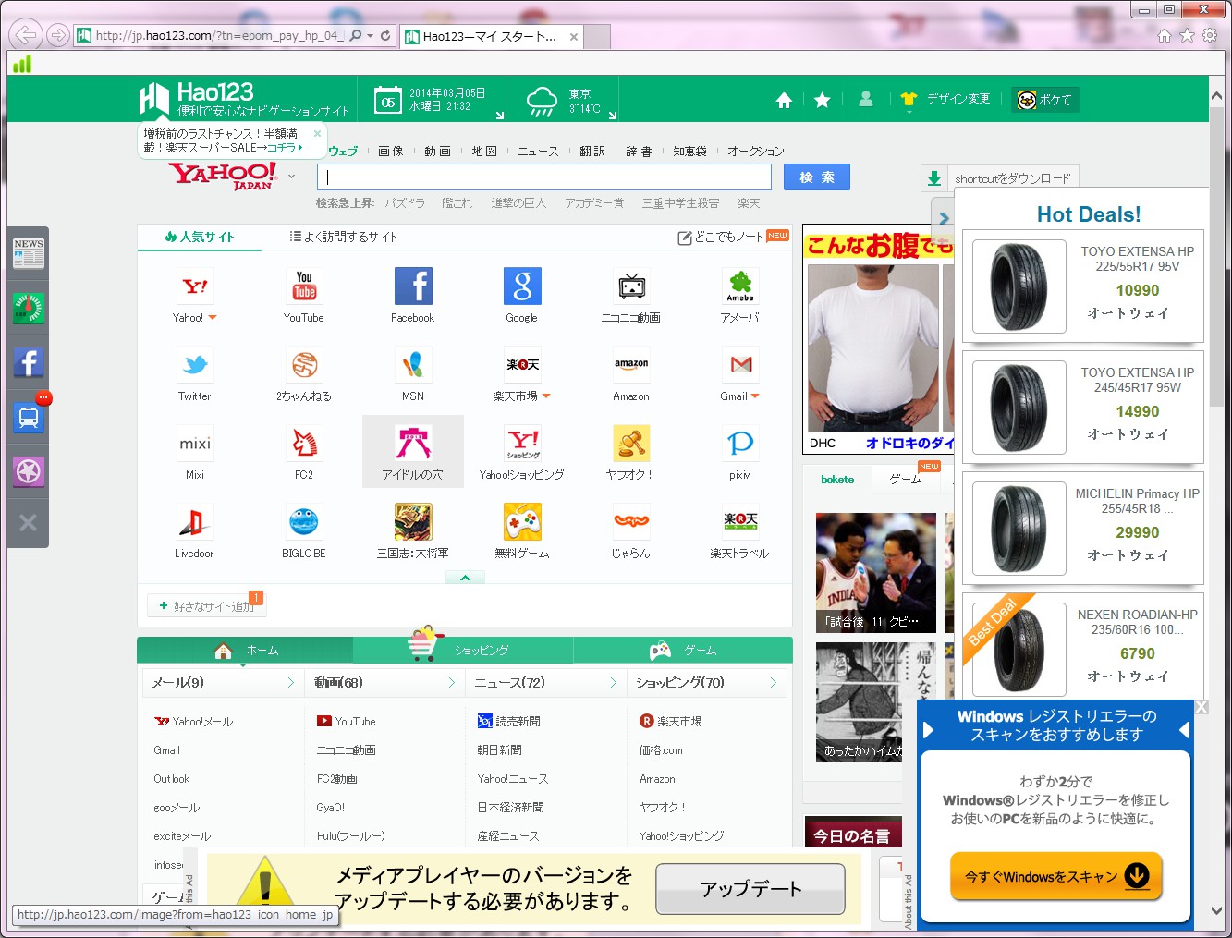
Task: Open the Facebook icon in popular sites
Action: [413, 286]
